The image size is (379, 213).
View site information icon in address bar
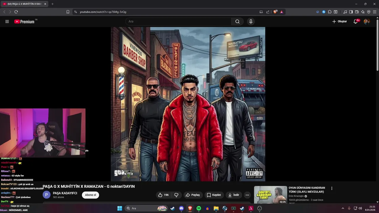[76, 12]
